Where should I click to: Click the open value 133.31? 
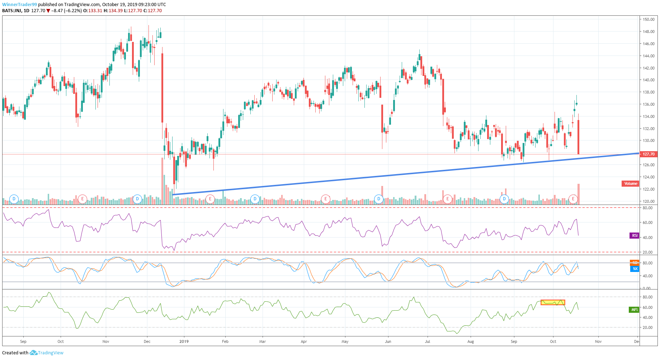pyautogui.click(x=95, y=11)
